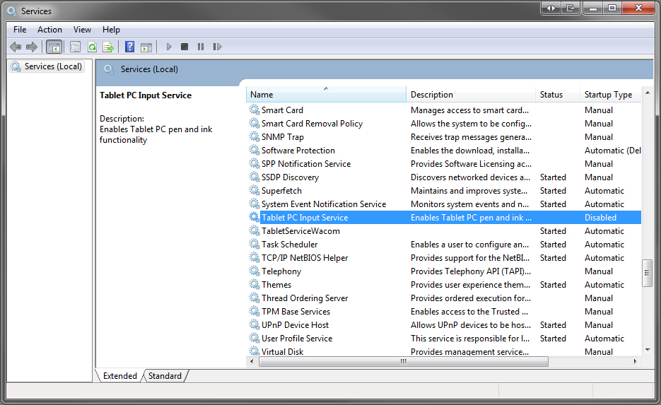Open Properties from the toolbar
661x405 pixels.
point(75,47)
